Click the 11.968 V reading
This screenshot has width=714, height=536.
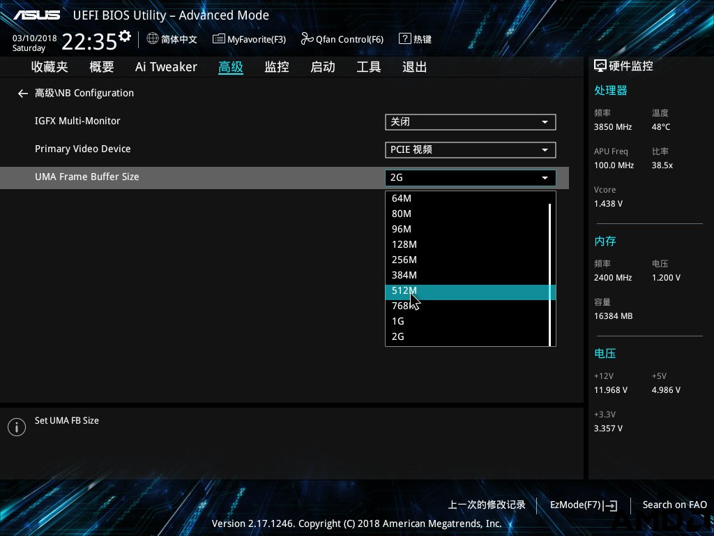click(x=611, y=390)
